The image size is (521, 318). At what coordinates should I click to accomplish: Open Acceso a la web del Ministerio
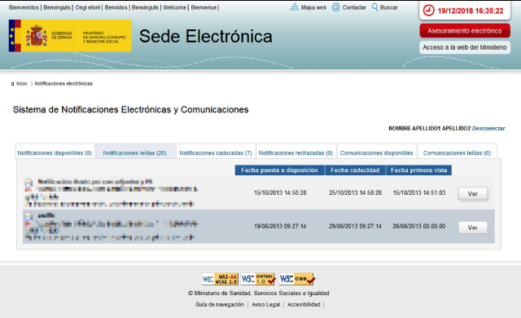tap(465, 47)
